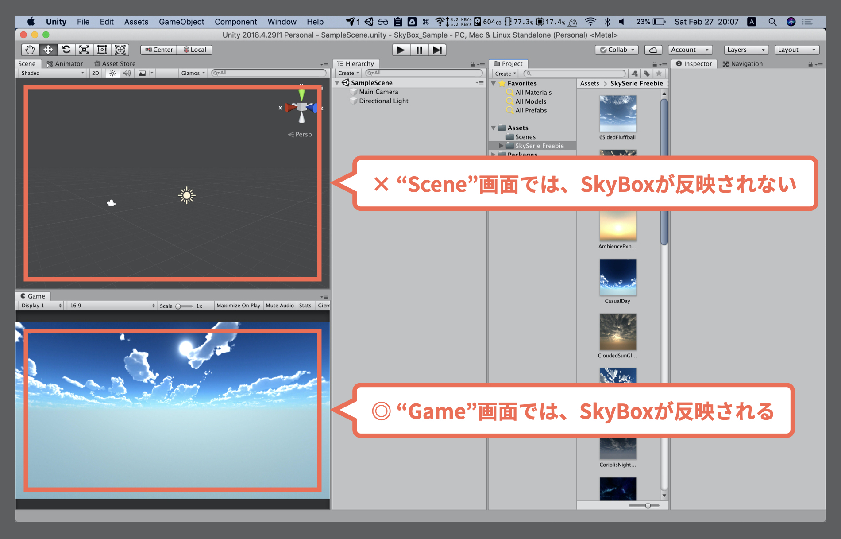Select the CasualDay skybox thumbnail
Viewport: 841px width, 539px height.
tap(618, 277)
